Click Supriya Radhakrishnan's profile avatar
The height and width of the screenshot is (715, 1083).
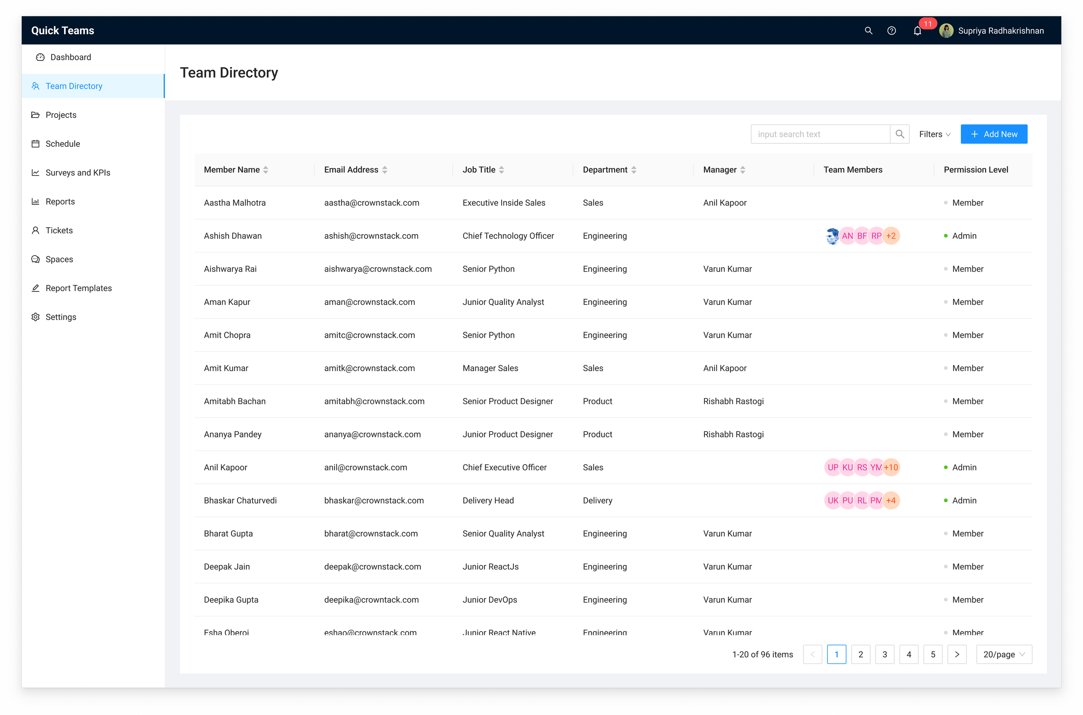click(x=946, y=31)
